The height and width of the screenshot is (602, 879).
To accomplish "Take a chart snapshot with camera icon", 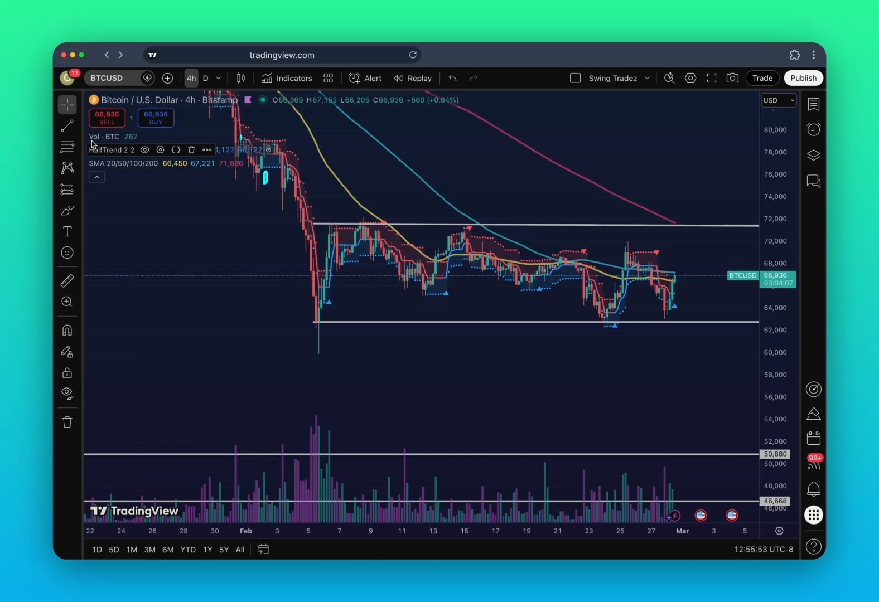I will pyautogui.click(x=732, y=78).
